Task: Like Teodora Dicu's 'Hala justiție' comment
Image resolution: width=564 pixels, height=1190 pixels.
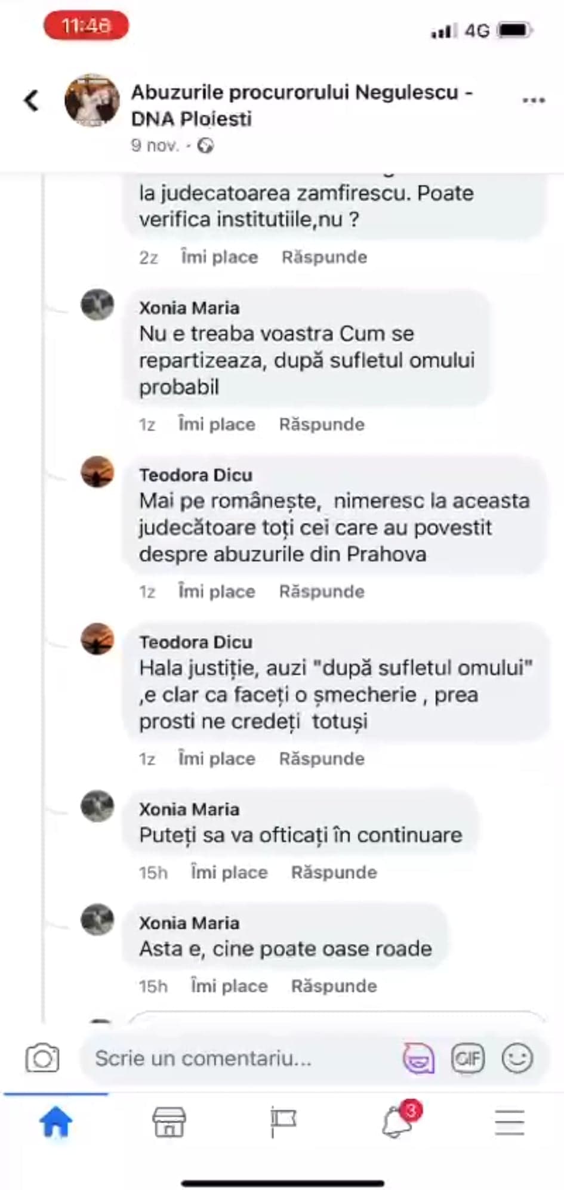Action: tap(217, 758)
